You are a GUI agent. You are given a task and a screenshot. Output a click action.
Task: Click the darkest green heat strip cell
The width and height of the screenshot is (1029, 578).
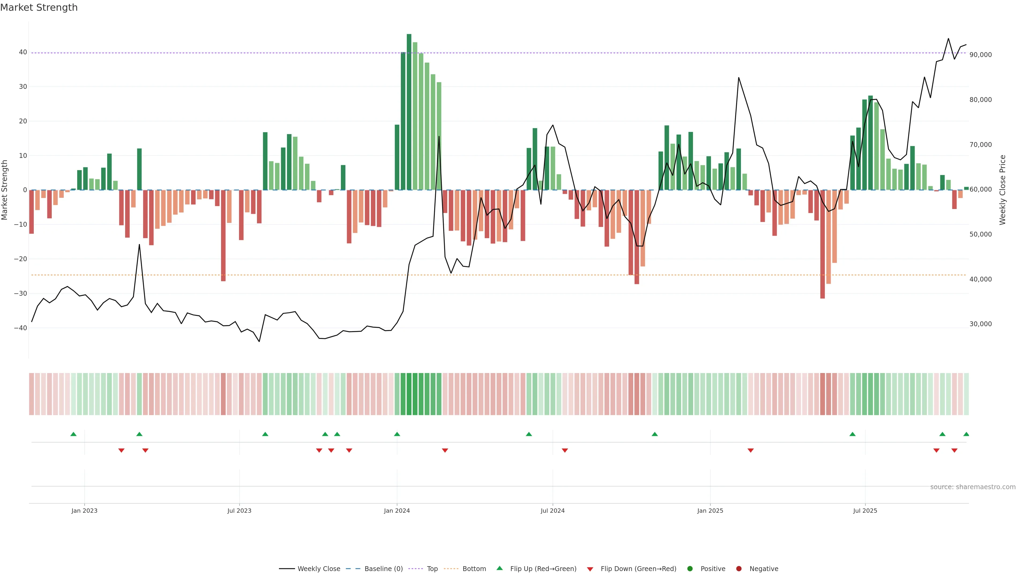pos(409,394)
